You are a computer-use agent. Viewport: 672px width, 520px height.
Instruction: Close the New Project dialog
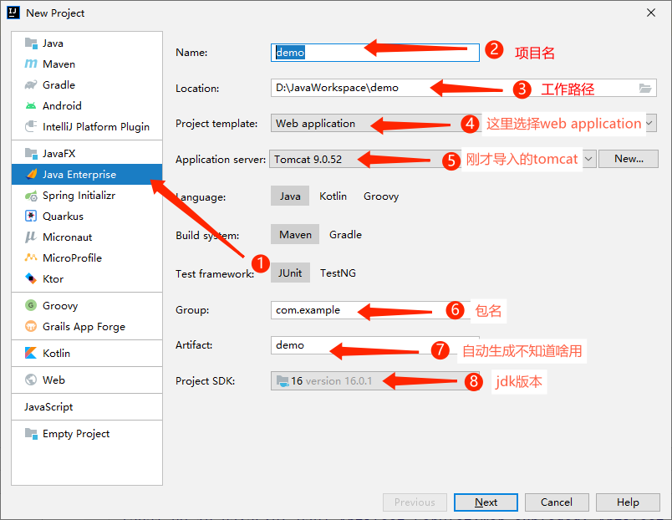[x=651, y=13]
